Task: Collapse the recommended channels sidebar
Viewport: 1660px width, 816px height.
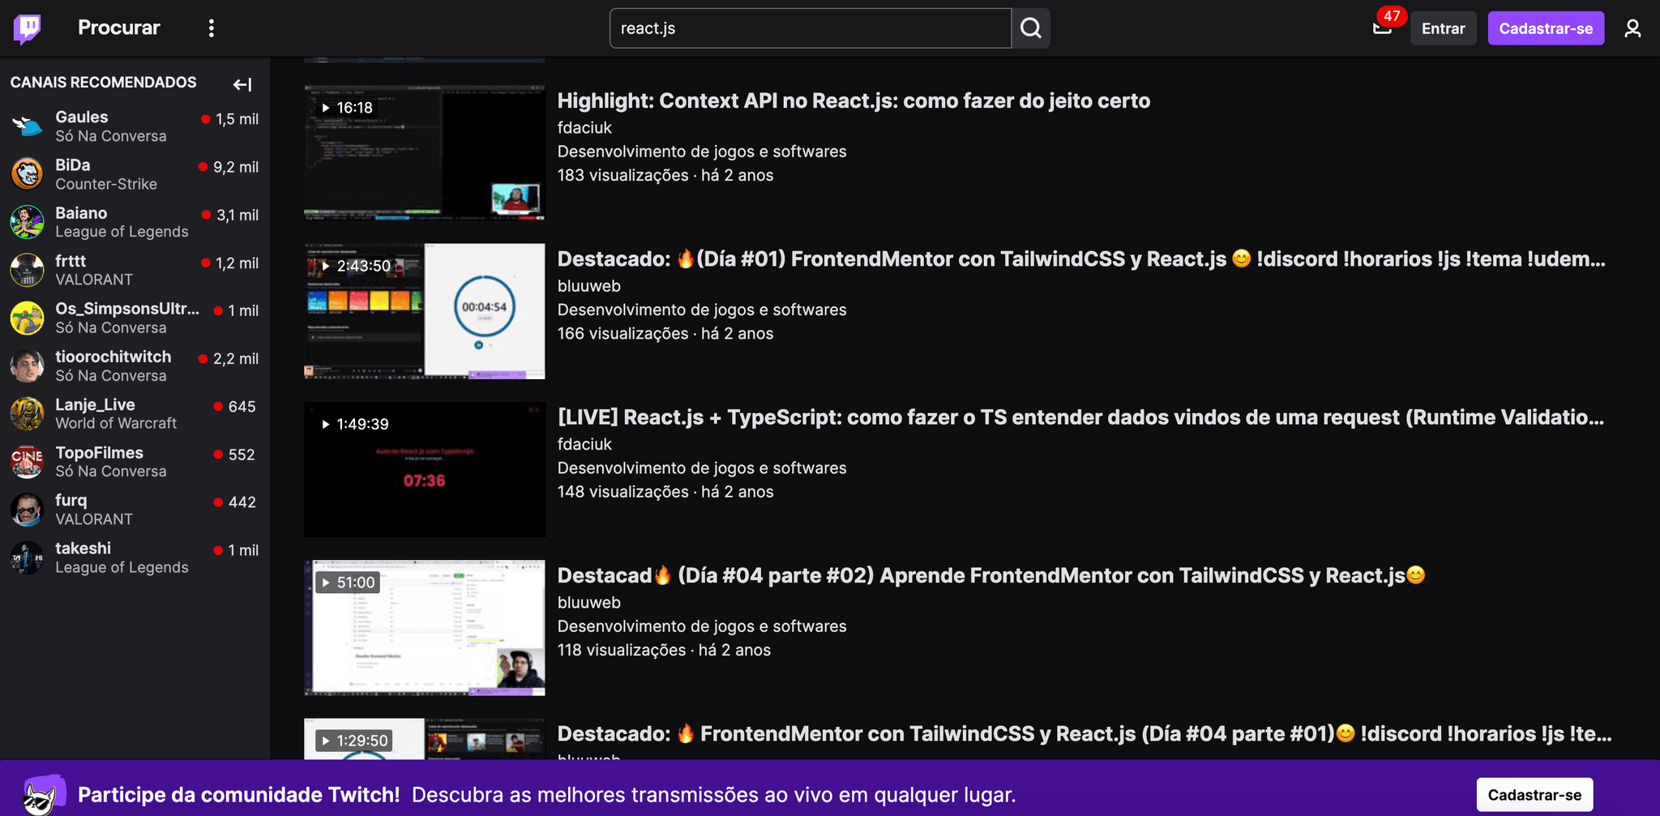Action: click(x=242, y=84)
